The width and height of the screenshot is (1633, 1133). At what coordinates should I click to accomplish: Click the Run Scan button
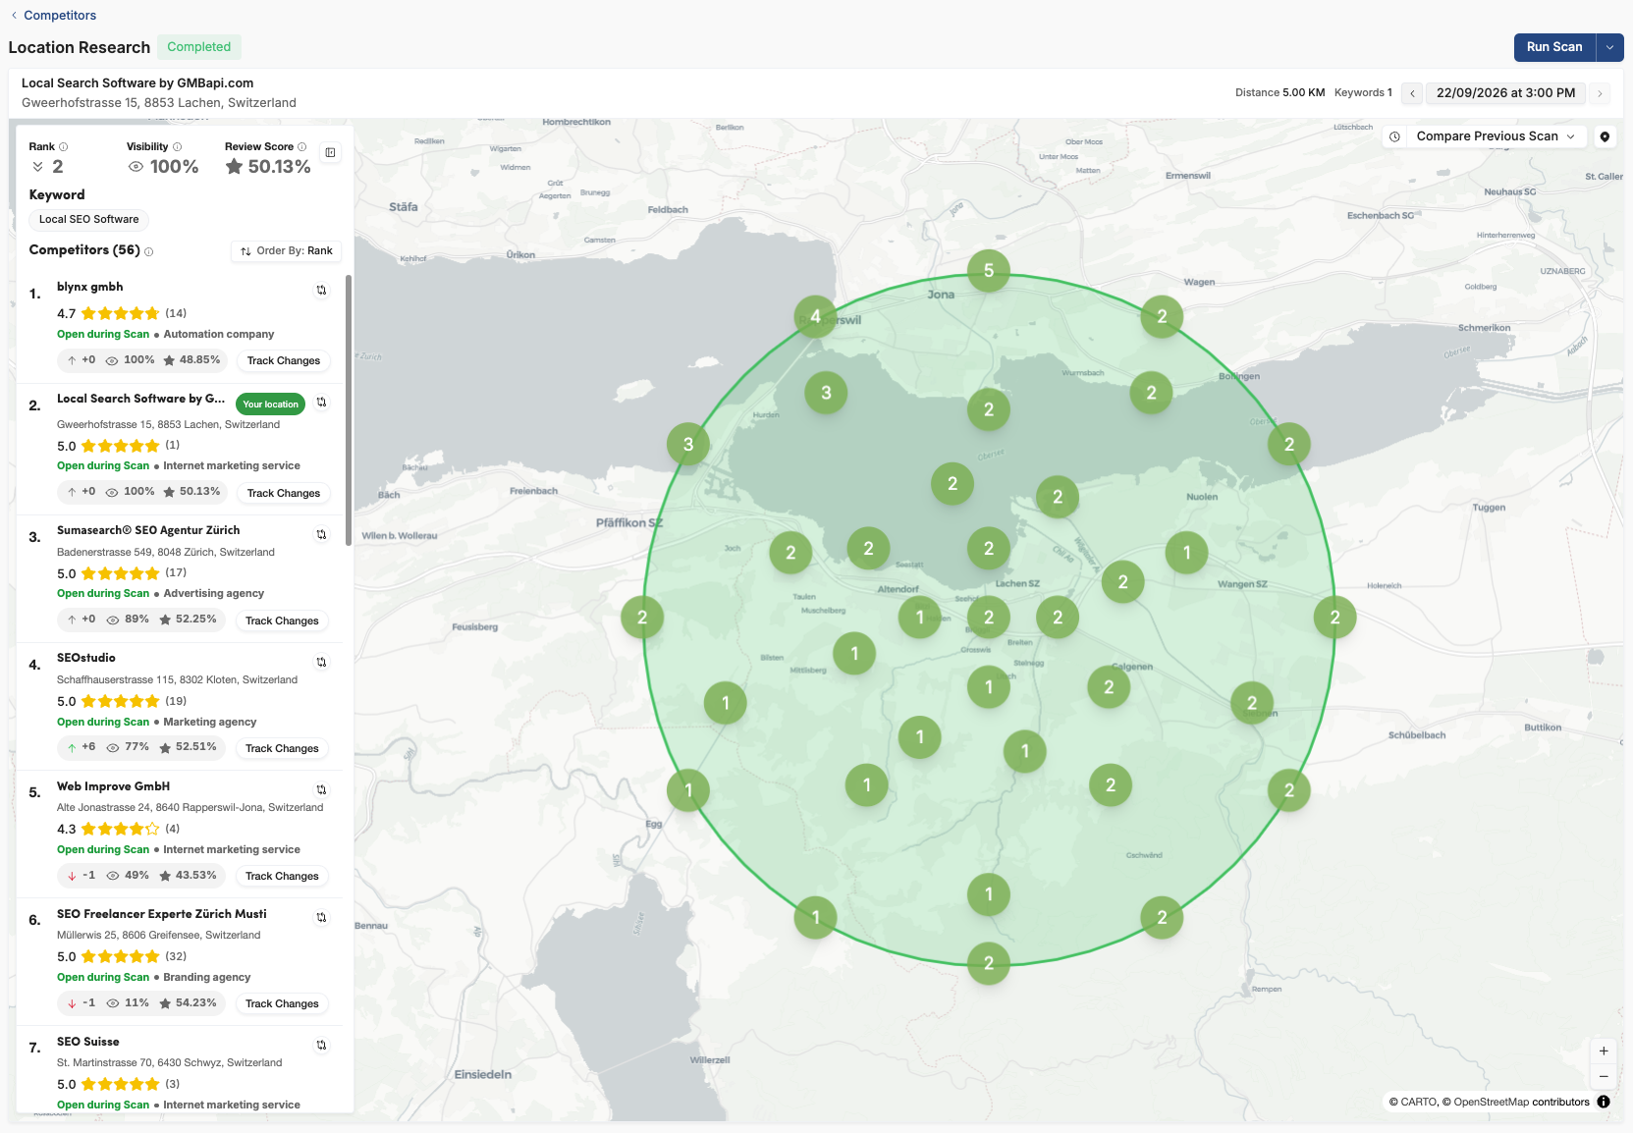coord(1554,47)
